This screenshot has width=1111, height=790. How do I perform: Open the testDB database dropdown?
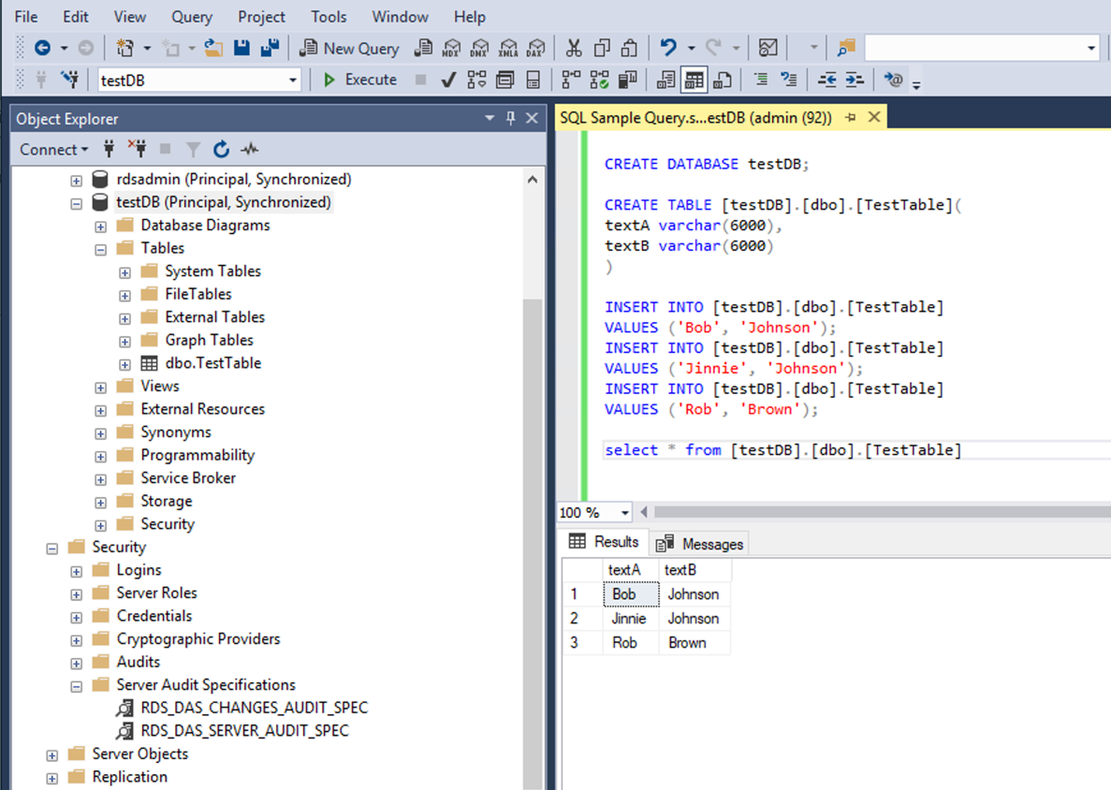(x=292, y=80)
